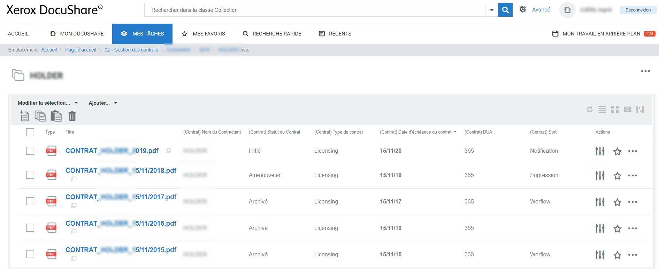Open properties sliders for the 15/11/2018 contract

pyautogui.click(x=600, y=175)
